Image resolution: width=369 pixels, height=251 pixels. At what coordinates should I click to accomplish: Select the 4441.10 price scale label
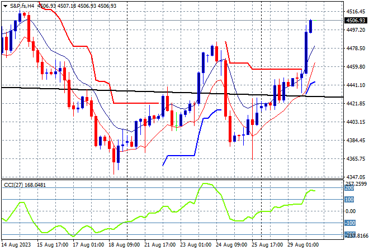click(356, 85)
